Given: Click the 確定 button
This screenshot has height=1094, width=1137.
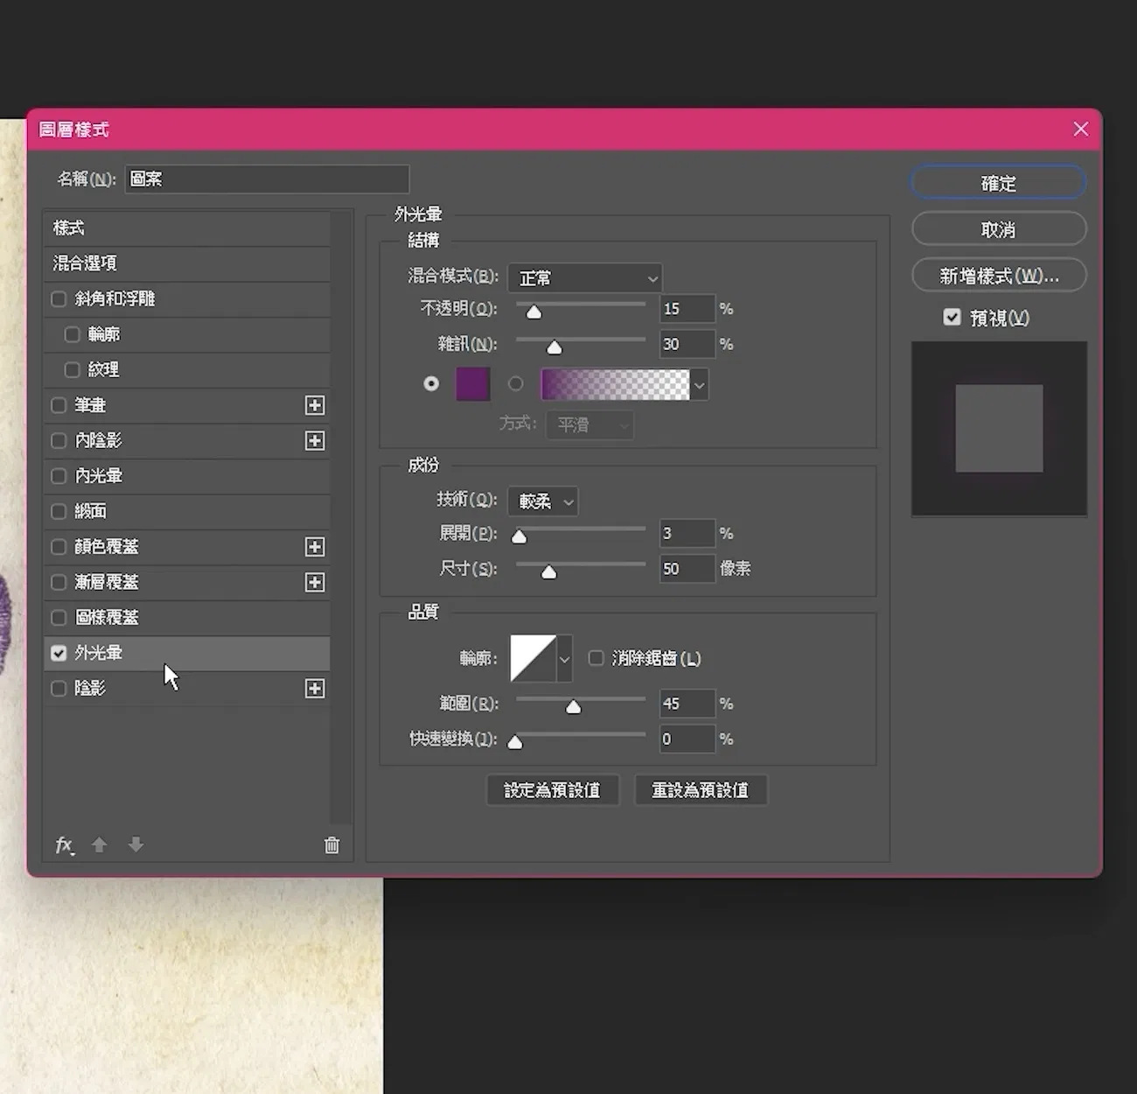Looking at the screenshot, I should (x=999, y=183).
